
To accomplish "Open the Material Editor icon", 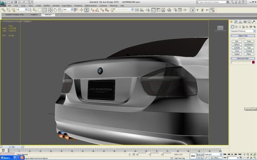I will pos(169,10).
